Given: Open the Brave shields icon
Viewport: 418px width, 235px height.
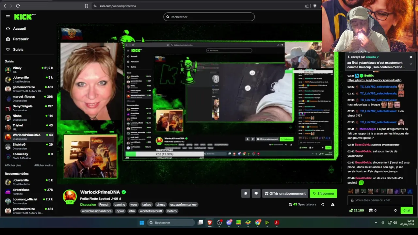Looking at the screenshot, I should (x=315, y=6).
